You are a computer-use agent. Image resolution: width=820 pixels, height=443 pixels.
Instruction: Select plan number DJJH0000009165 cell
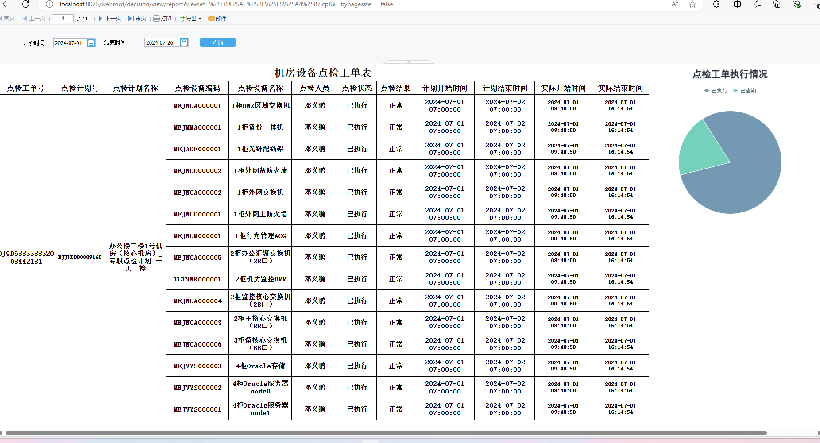[80, 257]
